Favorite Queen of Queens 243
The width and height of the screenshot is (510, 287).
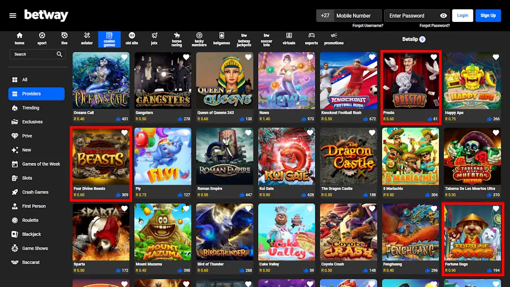point(248,57)
